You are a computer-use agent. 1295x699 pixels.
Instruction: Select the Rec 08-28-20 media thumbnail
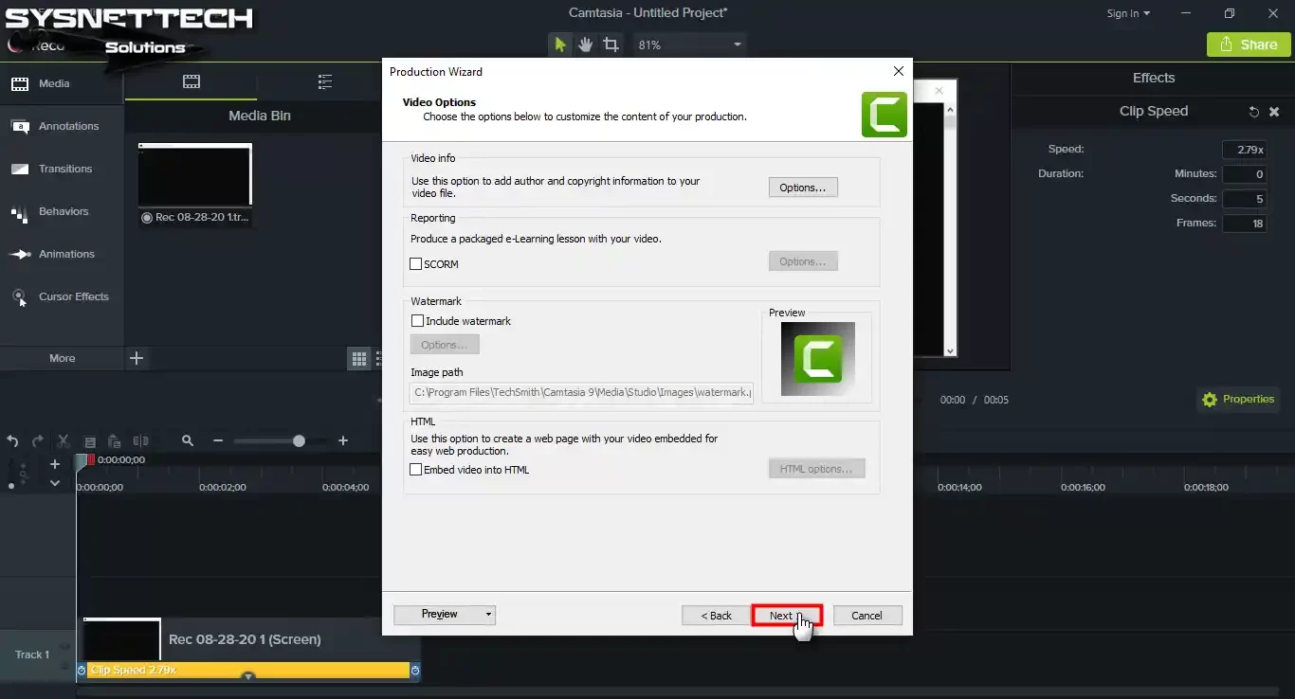195,175
